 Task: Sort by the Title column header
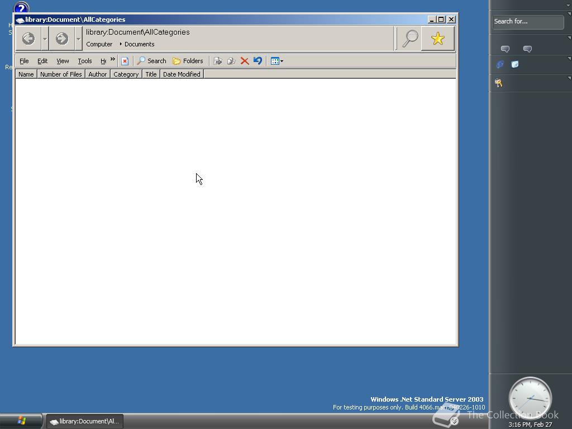click(x=151, y=74)
